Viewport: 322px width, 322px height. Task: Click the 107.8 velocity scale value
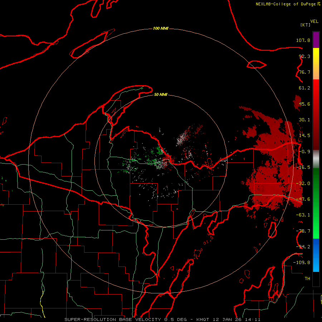(x=303, y=40)
